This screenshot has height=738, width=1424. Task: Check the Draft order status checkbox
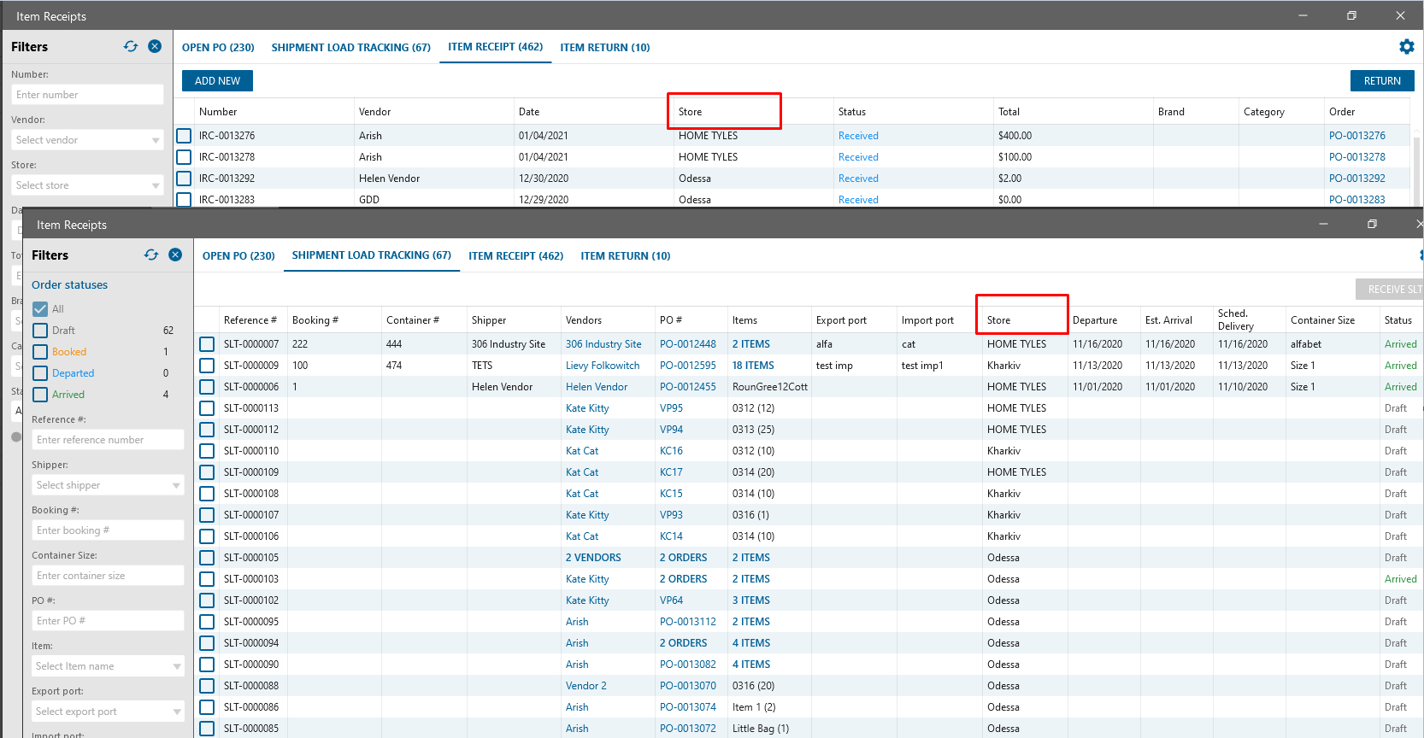(40, 331)
